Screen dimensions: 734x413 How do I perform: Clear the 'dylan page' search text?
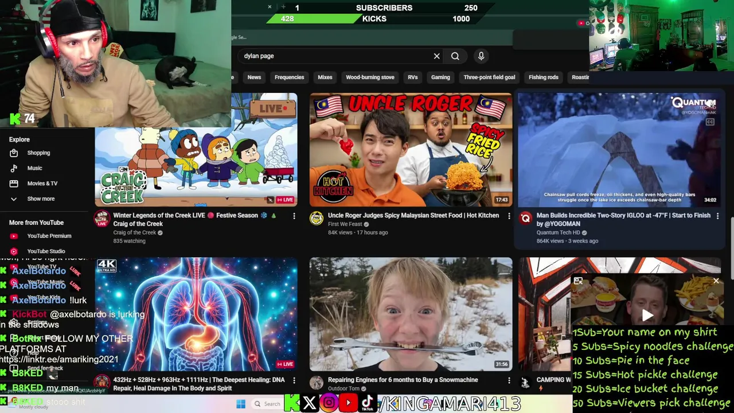click(436, 56)
